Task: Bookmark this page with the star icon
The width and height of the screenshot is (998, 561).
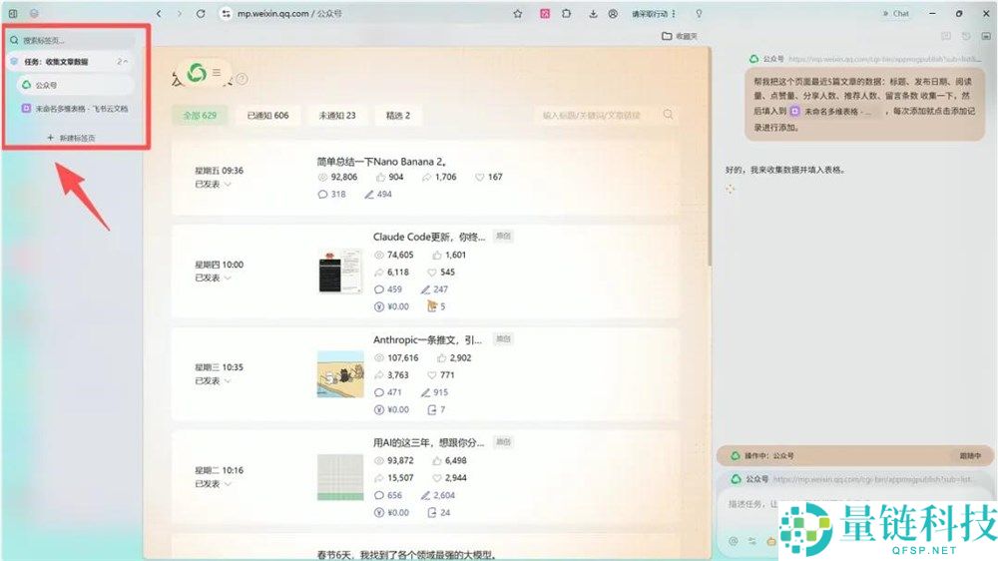Action: coord(517,13)
